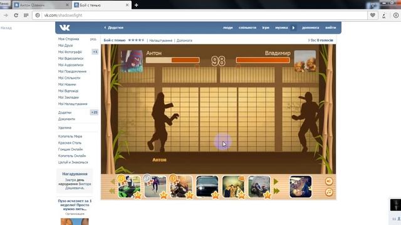Go back via Додатки header link
The image size is (401, 225).
tap(114, 27)
